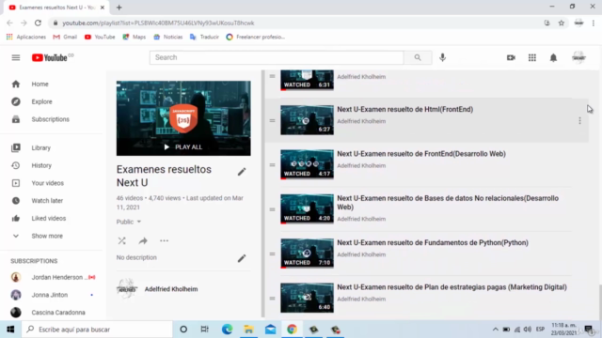This screenshot has height=338, width=602.
Task: Grab the drag handle of Marketing Digital video
Action: (272, 299)
